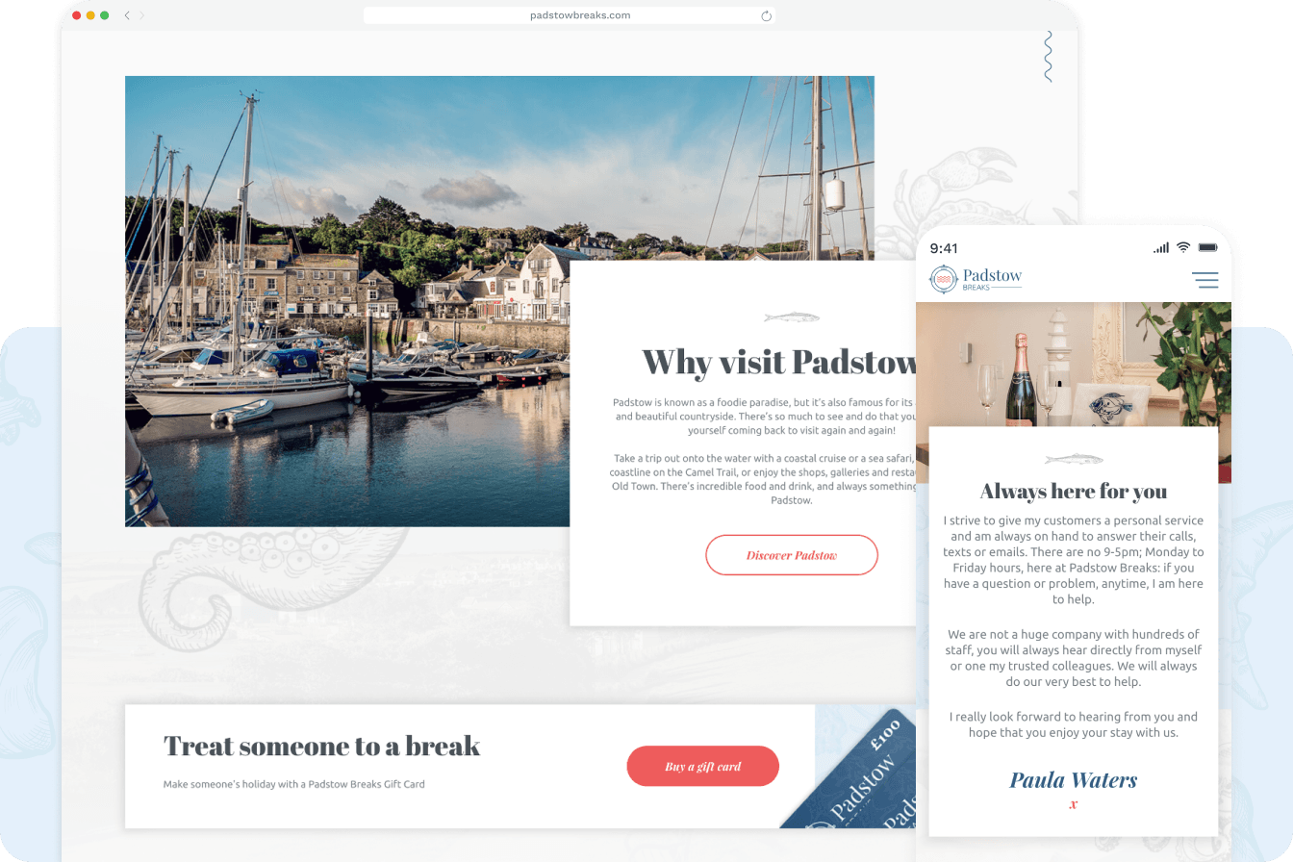Screen dimensions: 1293x862
Task: Open the mobile hamburger menu
Action: coord(1204,280)
